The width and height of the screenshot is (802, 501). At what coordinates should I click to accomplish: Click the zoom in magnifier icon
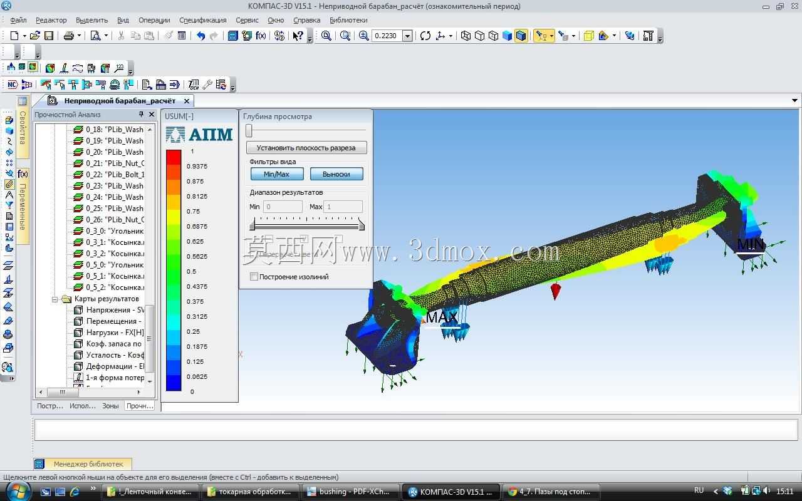364,36
